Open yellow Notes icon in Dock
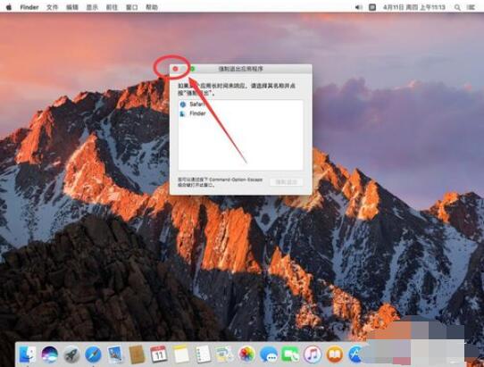The height and width of the screenshot is (367, 484). pos(180,354)
